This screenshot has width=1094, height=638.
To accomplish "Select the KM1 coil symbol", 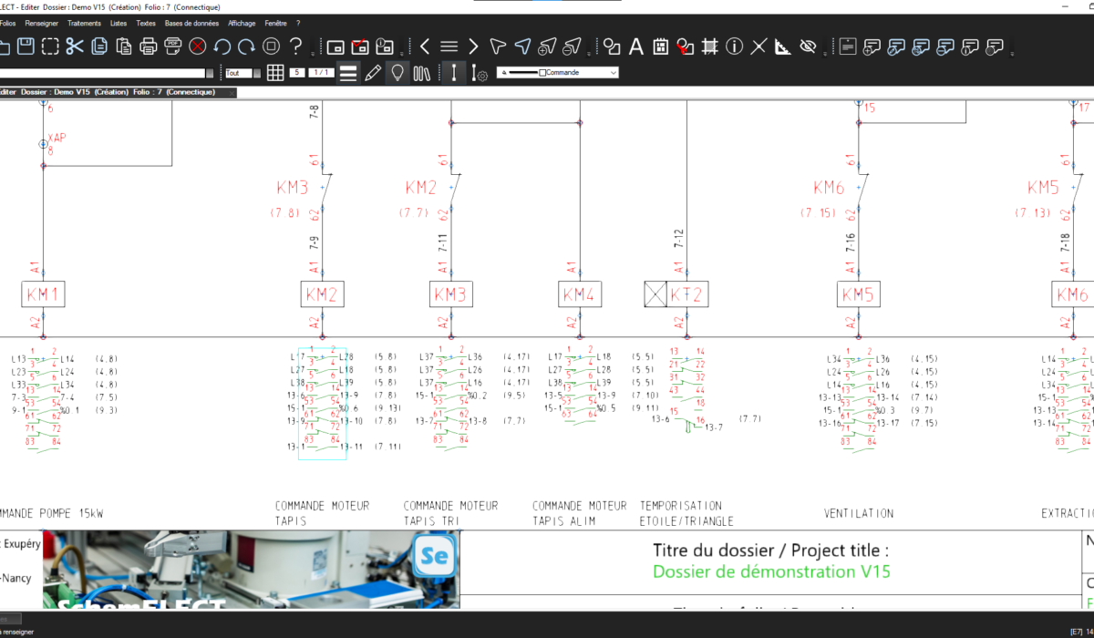I will coord(43,294).
